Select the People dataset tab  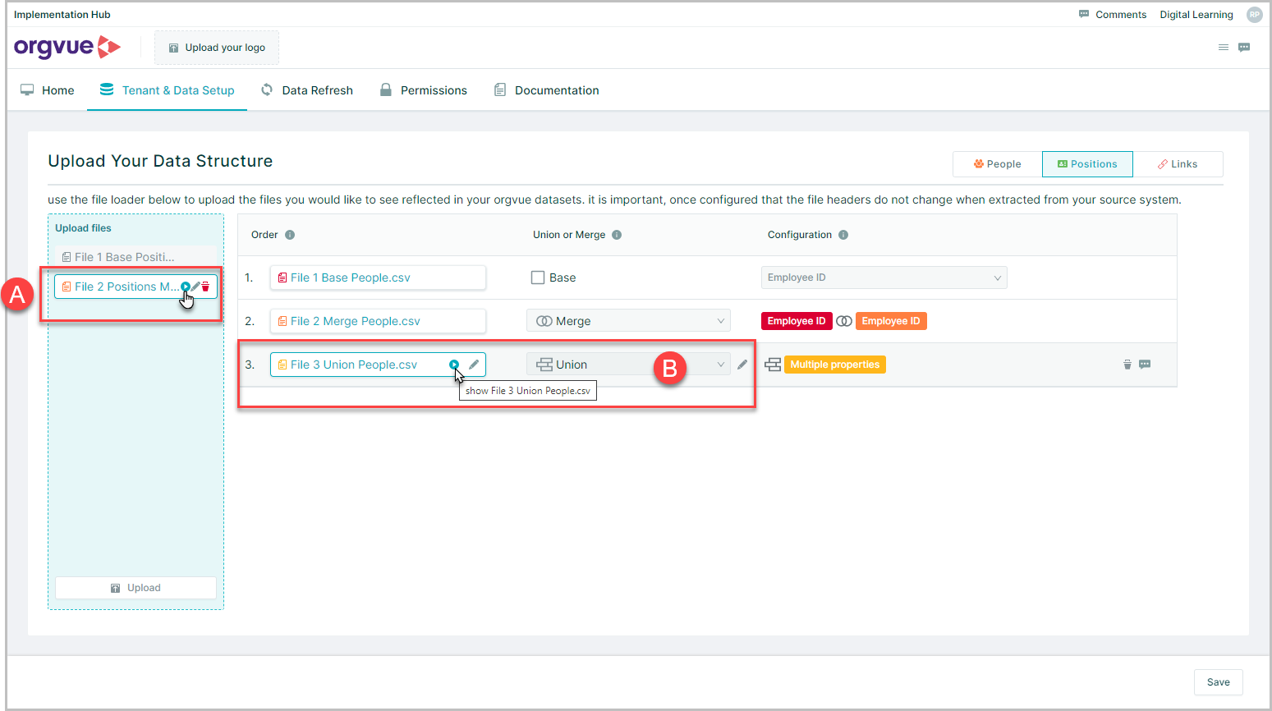[x=997, y=164]
